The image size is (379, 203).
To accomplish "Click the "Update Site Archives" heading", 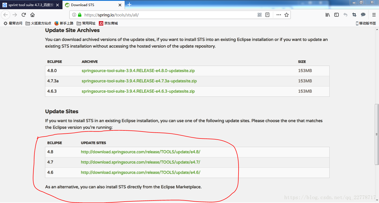I will (x=72, y=30).
